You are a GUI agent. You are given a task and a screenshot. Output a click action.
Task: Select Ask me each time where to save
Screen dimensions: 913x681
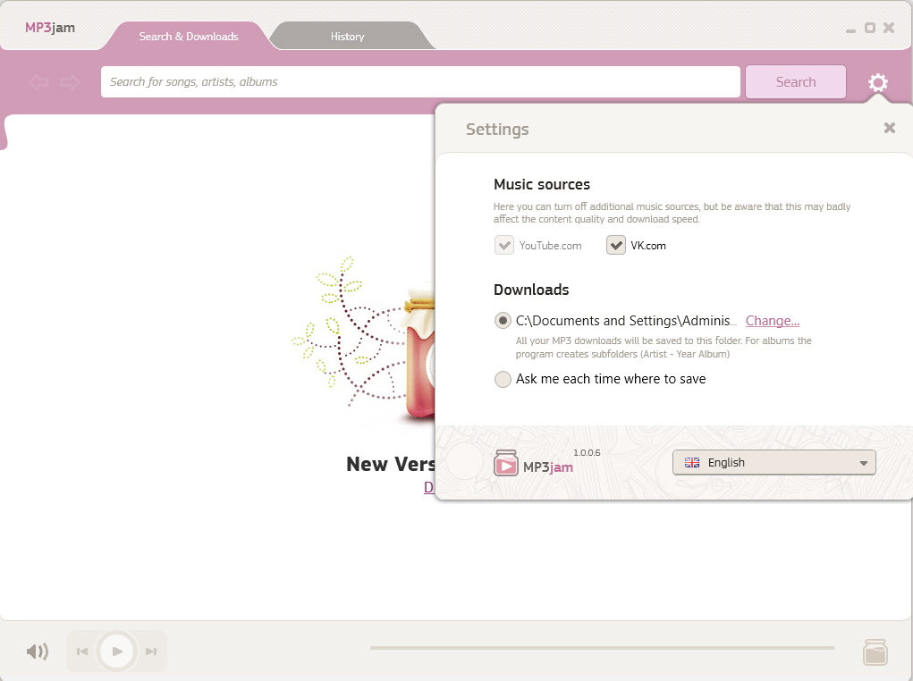(503, 379)
